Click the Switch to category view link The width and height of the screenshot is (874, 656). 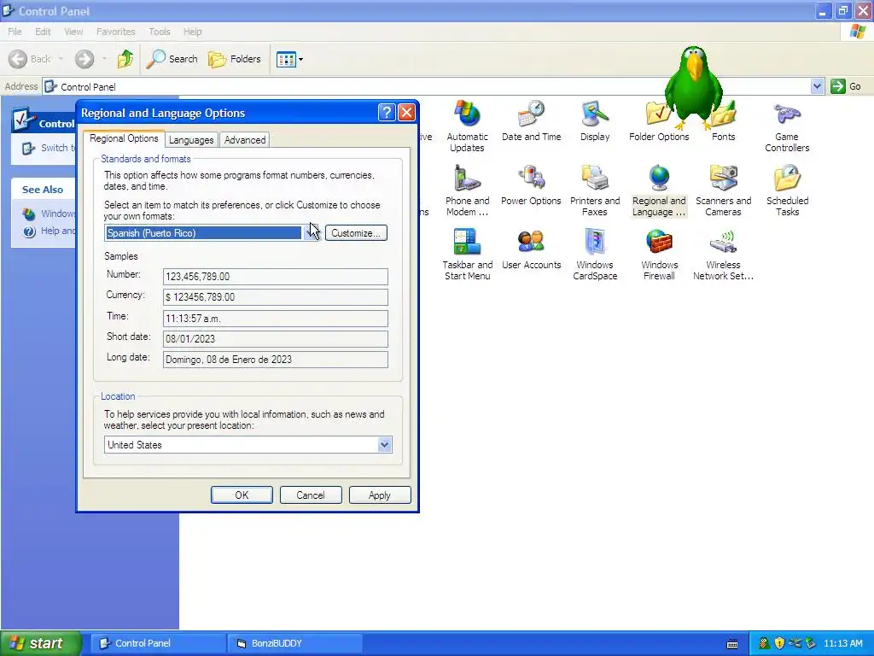click(x=48, y=149)
